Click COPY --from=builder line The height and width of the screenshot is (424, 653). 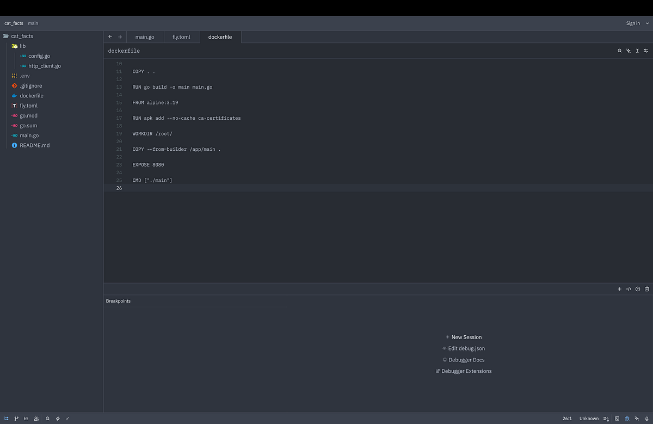tap(177, 149)
